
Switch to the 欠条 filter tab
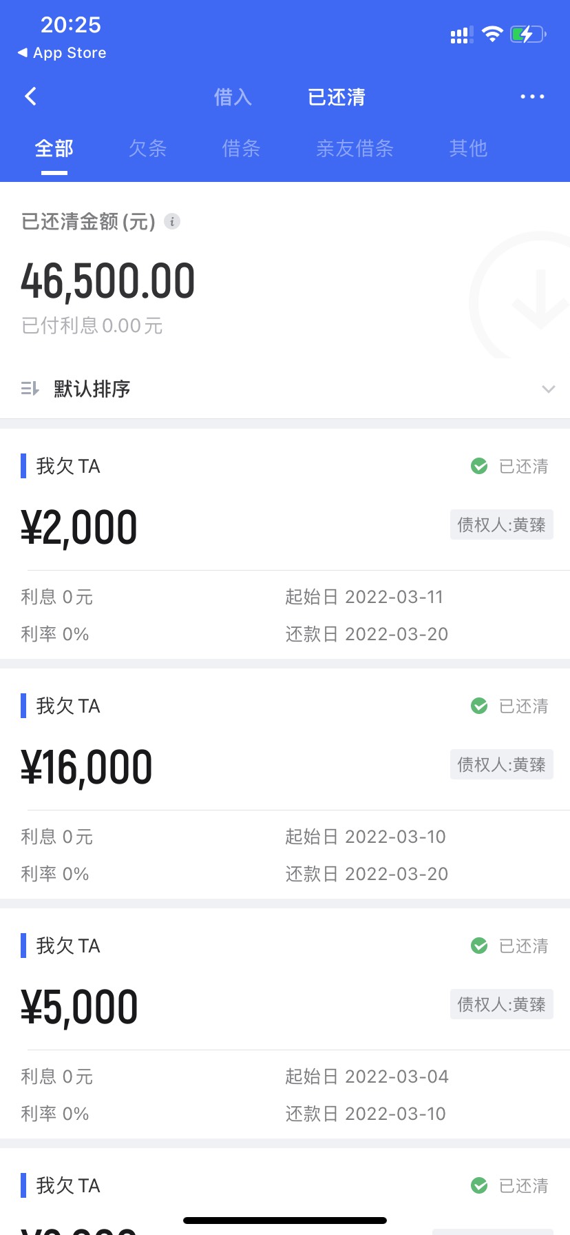coord(147,148)
